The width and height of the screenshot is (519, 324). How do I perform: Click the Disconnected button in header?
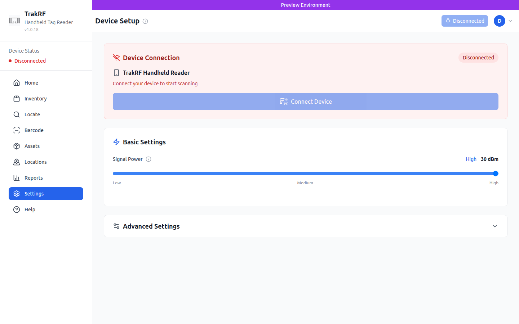465,21
